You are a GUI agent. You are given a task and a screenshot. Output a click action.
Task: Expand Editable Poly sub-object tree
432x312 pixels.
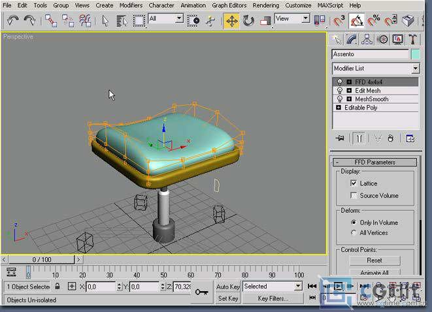click(339, 107)
